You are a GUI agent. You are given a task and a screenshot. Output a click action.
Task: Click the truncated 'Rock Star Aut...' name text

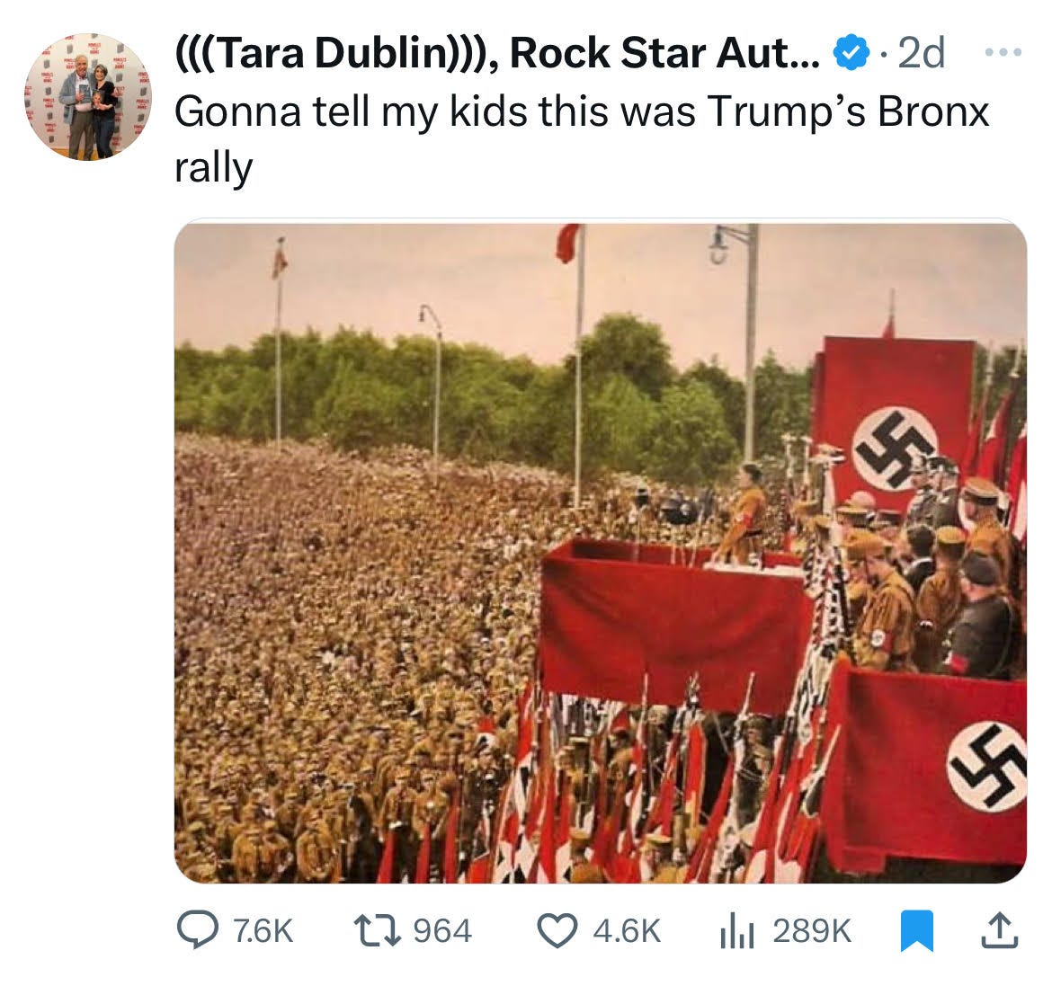click(x=664, y=53)
